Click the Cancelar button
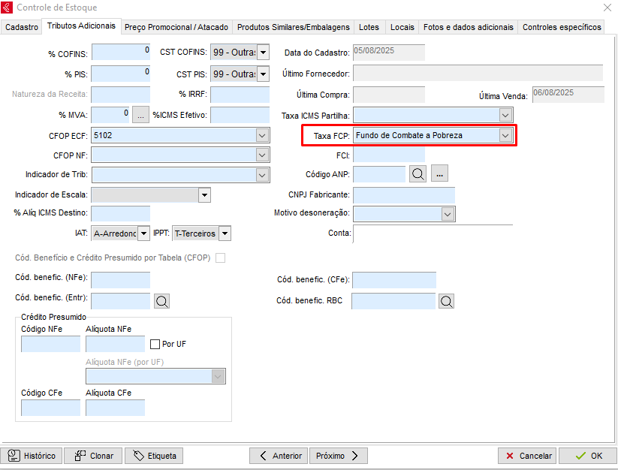Viewport: 618px width, 470px height. [528, 456]
